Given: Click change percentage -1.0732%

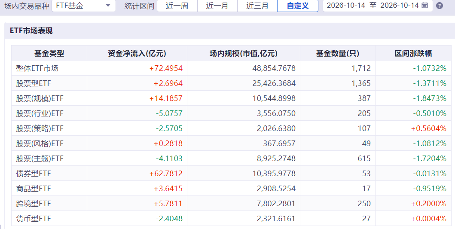Looking at the screenshot, I should coord(430,68).
